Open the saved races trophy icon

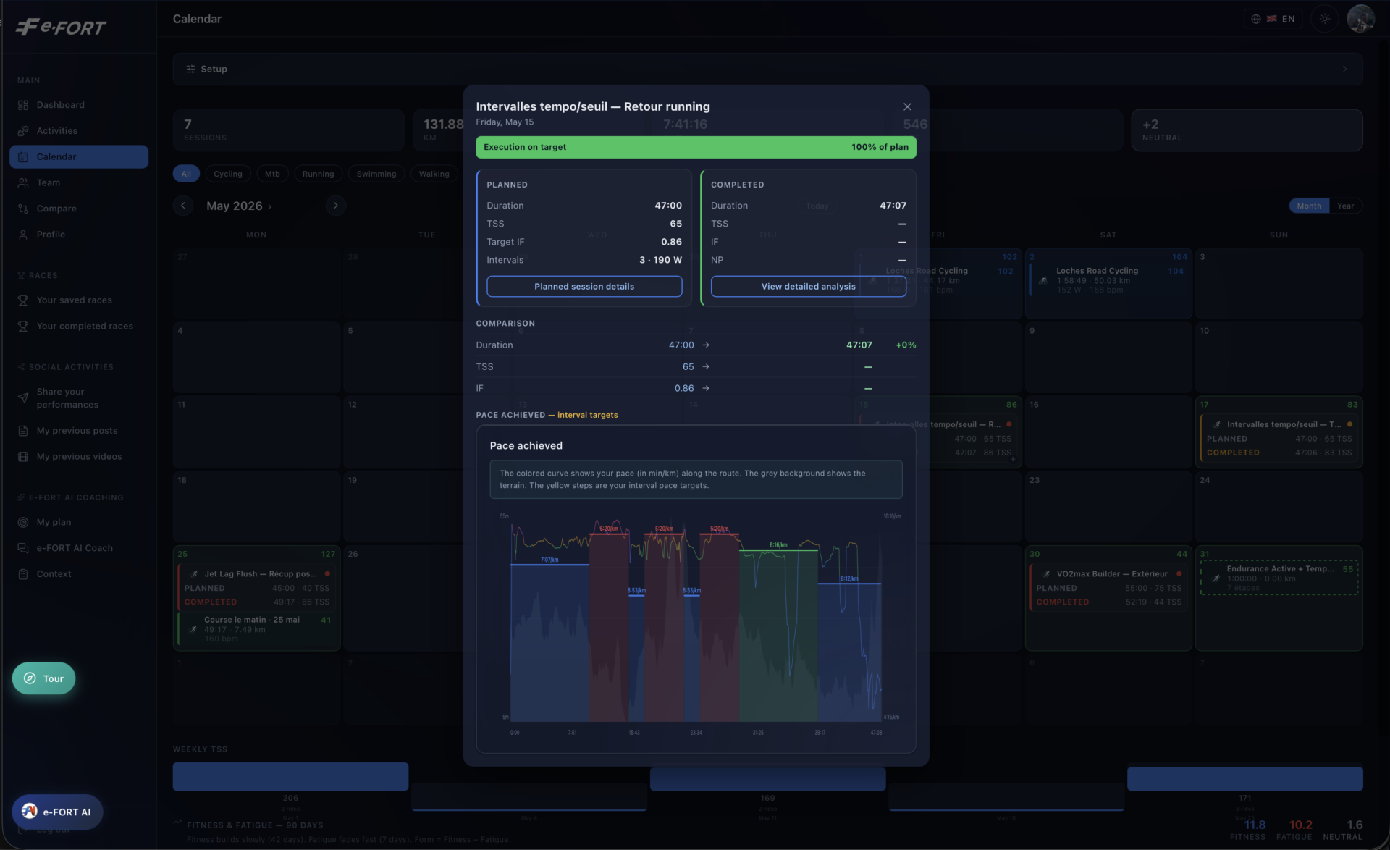pyautogui.click(x=23, y=300)
